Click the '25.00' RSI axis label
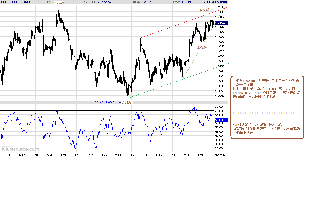This screenshot has width=313, height=200. click(x=219, y=148)
